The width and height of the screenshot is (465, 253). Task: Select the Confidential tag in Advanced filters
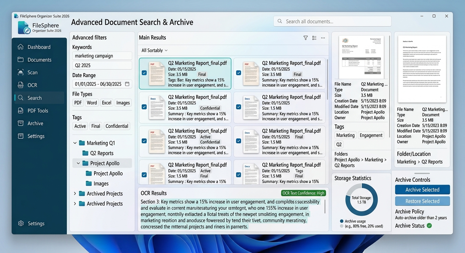click(117, 126)
